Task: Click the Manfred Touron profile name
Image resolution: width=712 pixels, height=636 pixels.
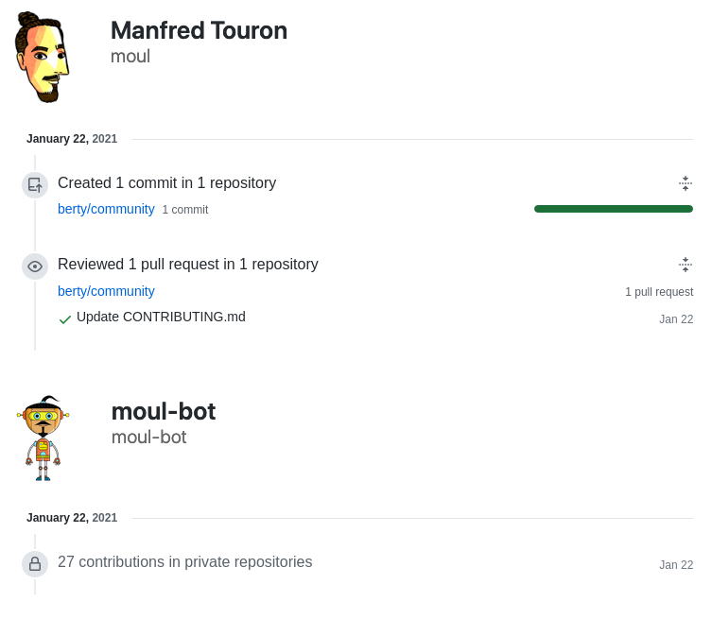Action: [199, 30]
